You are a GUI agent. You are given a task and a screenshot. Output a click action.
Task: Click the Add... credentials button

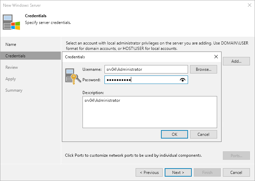[236, 61]
